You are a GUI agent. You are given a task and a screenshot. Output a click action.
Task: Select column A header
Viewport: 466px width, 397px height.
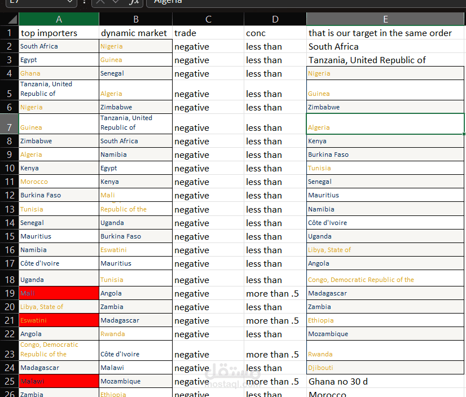(x=59, y=19)
